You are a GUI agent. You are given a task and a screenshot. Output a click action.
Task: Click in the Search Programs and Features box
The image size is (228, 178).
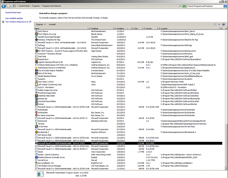click(x=205, y=6)
